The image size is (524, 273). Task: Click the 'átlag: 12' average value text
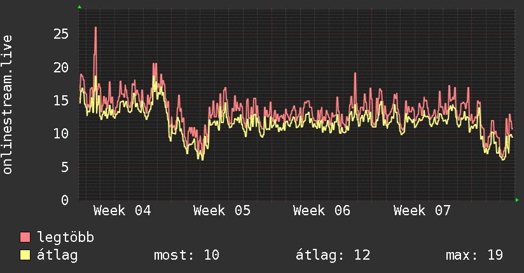coord(333,255)
